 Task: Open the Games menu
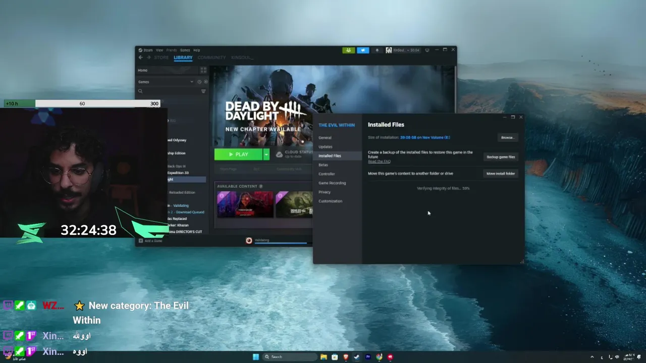pyautogui.click(x=185, y=50)
